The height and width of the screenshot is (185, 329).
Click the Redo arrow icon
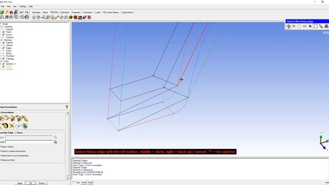(26, 12)
